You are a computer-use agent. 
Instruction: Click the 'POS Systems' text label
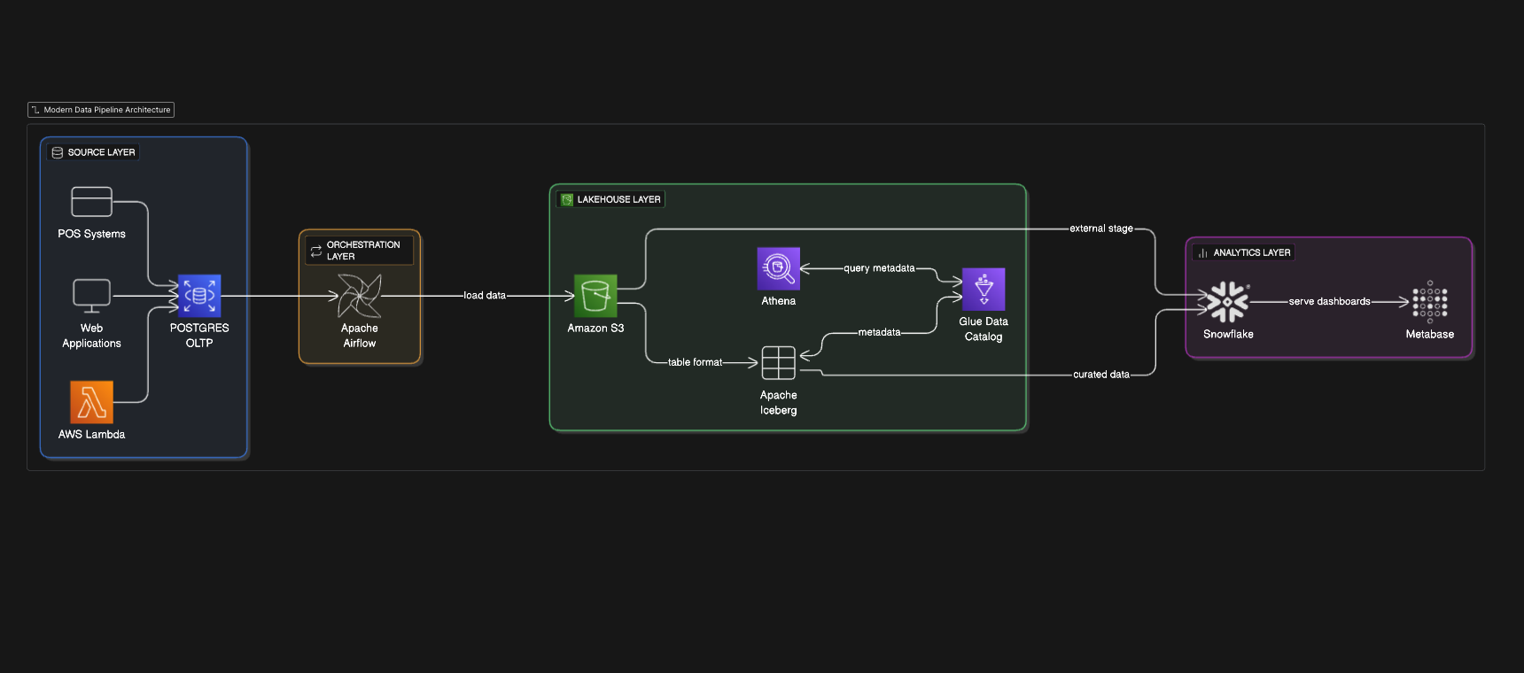point(91,234)
